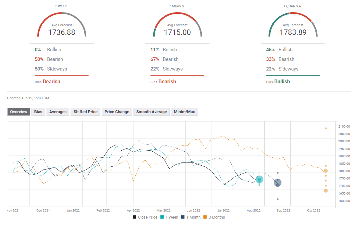The height and width of the screenshot is (225, 359).
Task: Click the 1 Quarter forecast value 1783.89
Action: click(293, 32)
